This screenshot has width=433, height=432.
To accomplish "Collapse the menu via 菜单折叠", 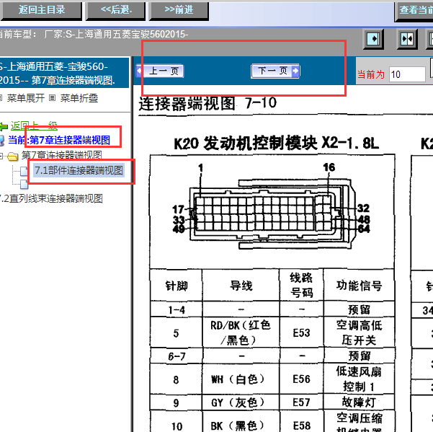I will pos(79,98).
